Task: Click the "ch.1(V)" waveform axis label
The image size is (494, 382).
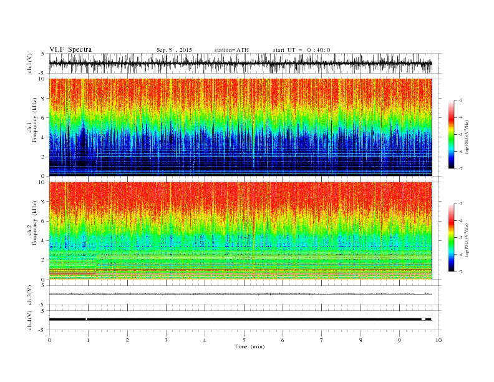Action: [30, 63]
